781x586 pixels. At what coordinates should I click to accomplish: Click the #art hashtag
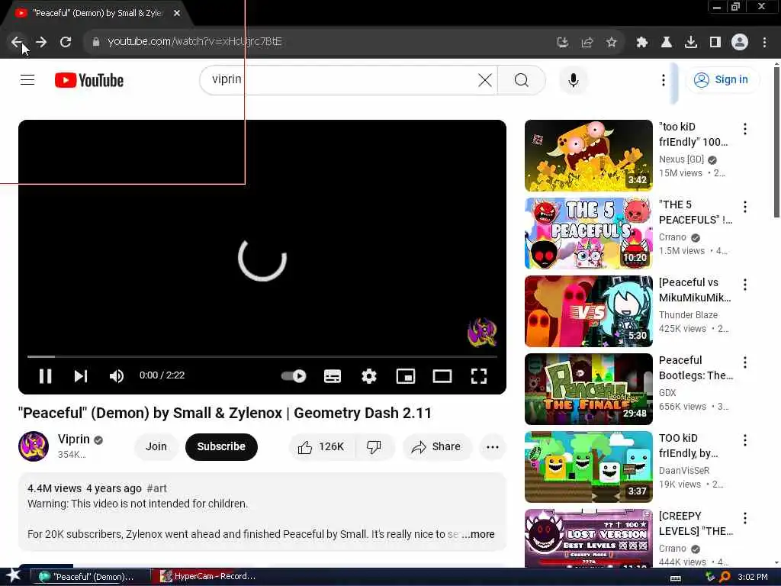click(156, 488)
